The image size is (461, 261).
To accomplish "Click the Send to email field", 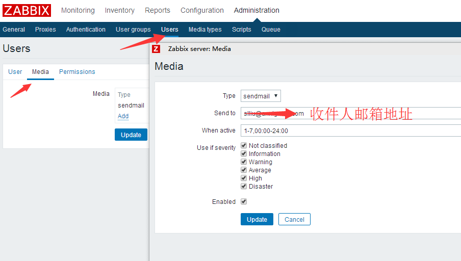I will click(350, 113).
